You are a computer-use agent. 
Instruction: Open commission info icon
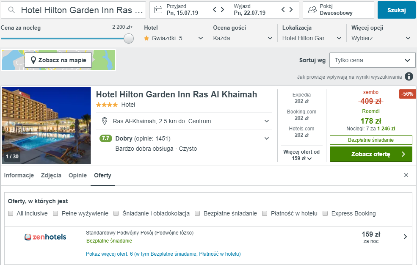point(409,77)
